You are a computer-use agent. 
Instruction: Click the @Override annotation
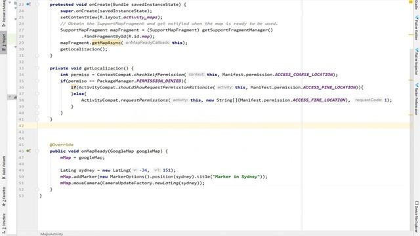pyautogui.click(x=62, y=144)
